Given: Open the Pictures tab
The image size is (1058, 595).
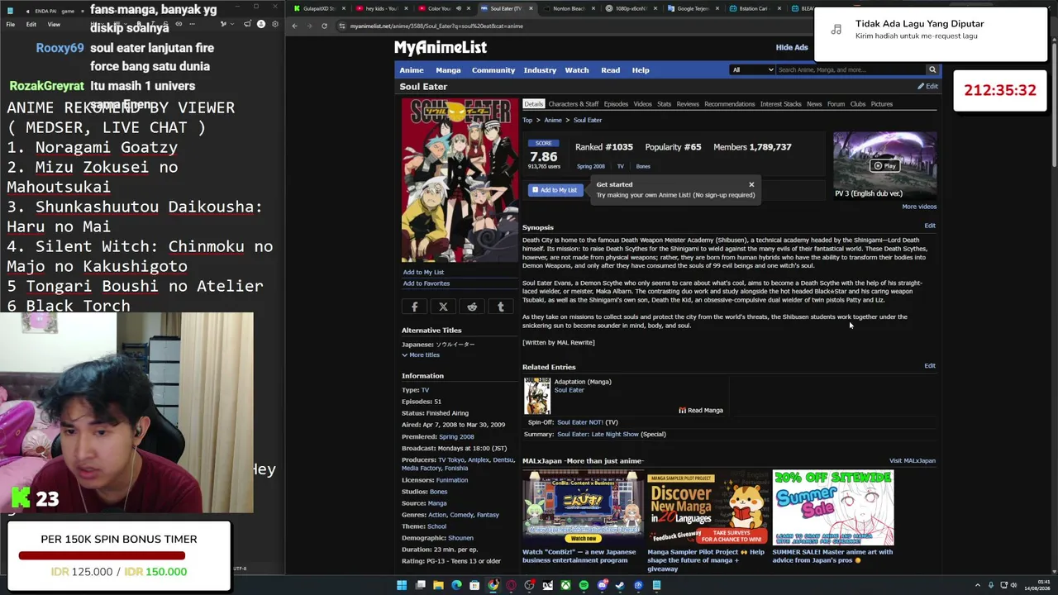Looking at the screenshot, I should pyautogui.click(x=882, y=104).
